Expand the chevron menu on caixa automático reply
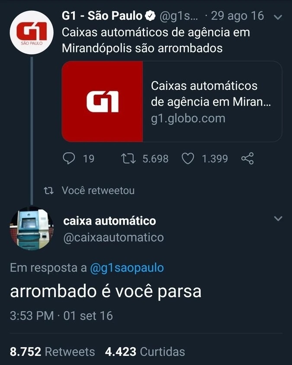 point(278,218)
